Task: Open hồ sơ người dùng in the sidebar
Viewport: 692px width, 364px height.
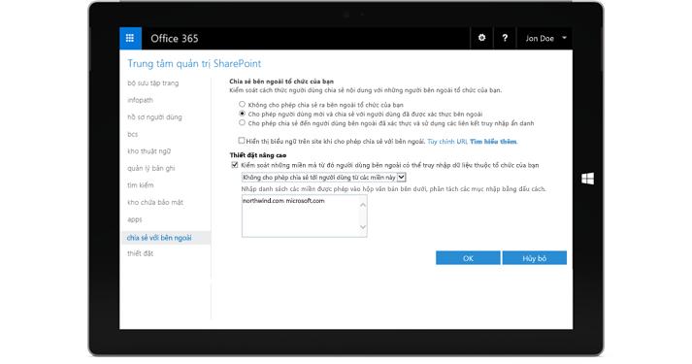Action: (x=154, y=116)
